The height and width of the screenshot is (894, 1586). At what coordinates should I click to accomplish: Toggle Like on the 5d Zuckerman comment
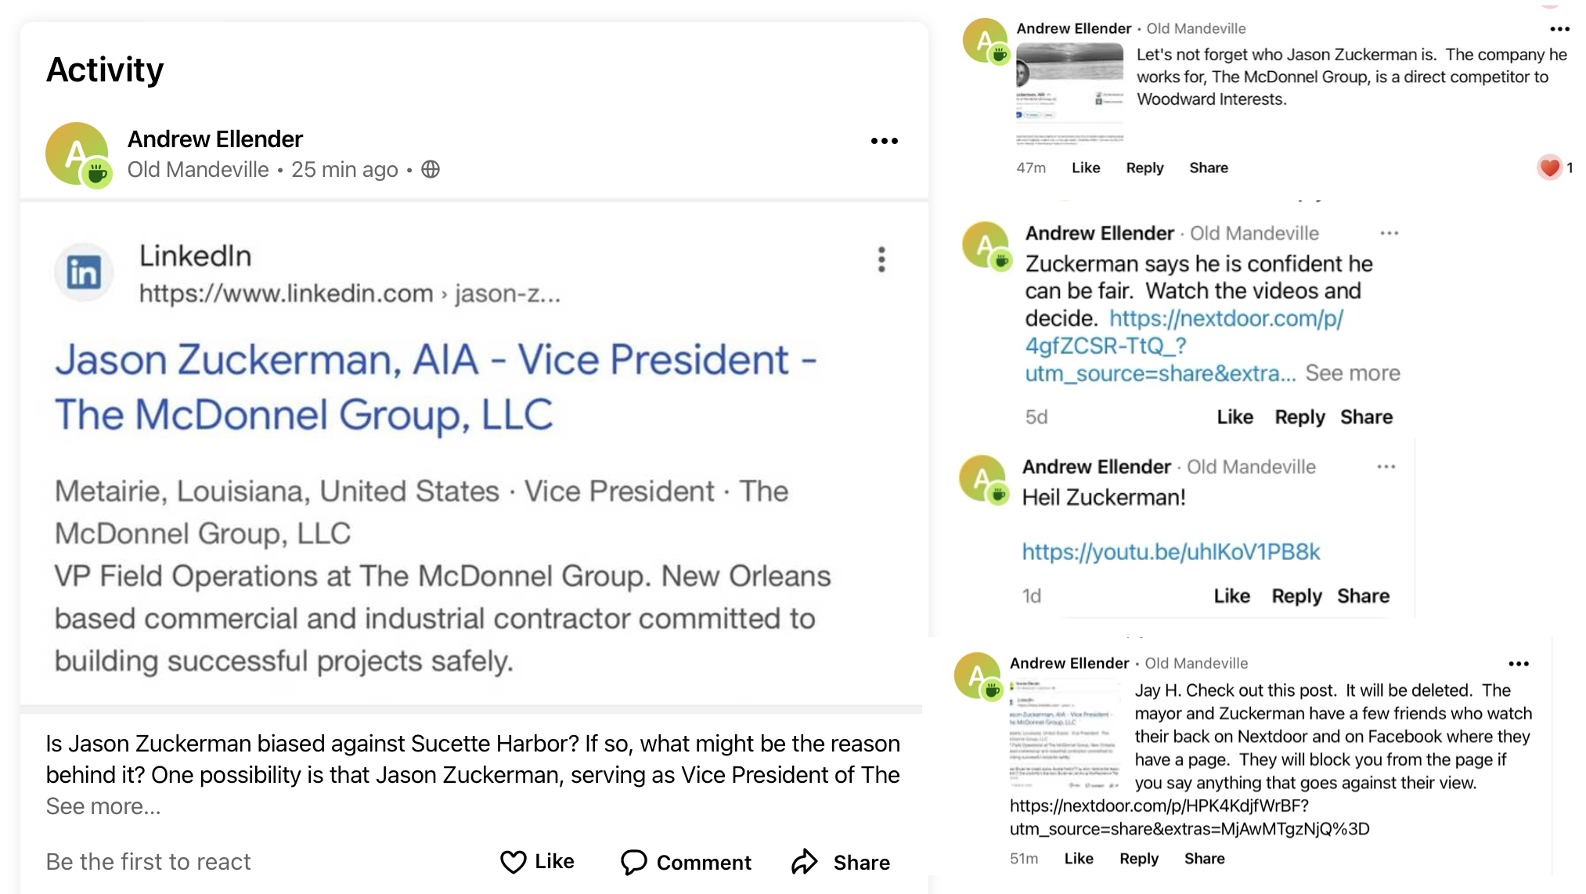[1235, 416]
